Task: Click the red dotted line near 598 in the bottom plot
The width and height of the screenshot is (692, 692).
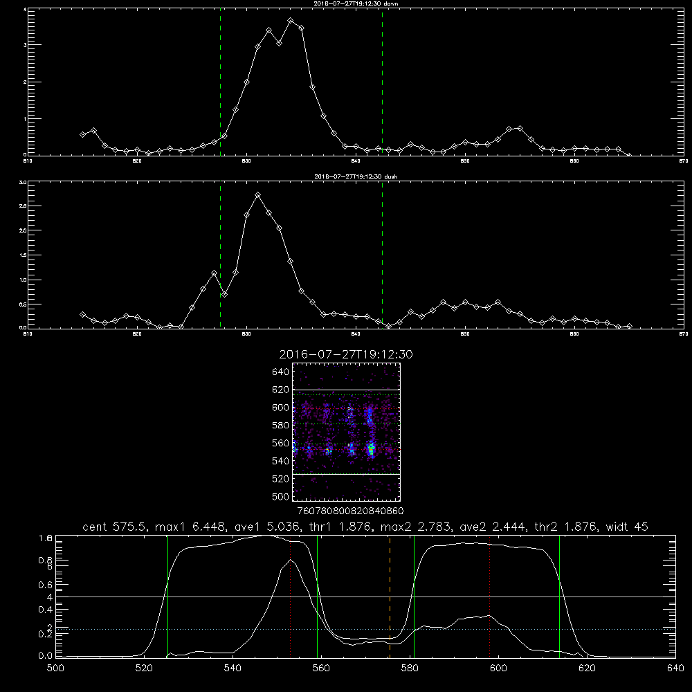Action: tap(489, 597)
